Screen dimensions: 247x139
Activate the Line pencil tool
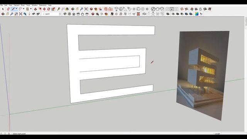[13, 9]
